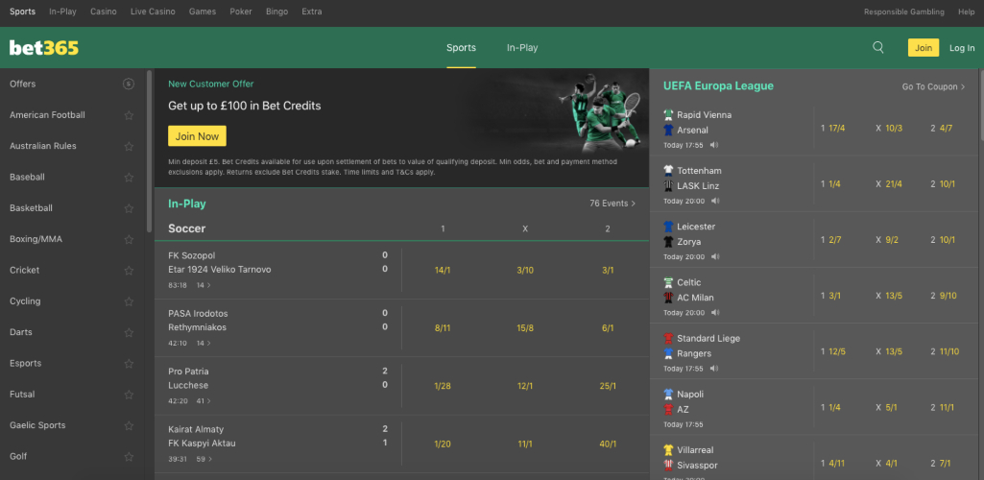Viewport: 984px width, 480px height.
Task: Expand 59 markets for Kairat Almaty match
Action: [204, 459]
